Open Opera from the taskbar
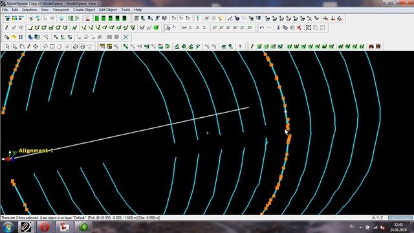The height and width of the screenshot is (233, 414). 45,227
